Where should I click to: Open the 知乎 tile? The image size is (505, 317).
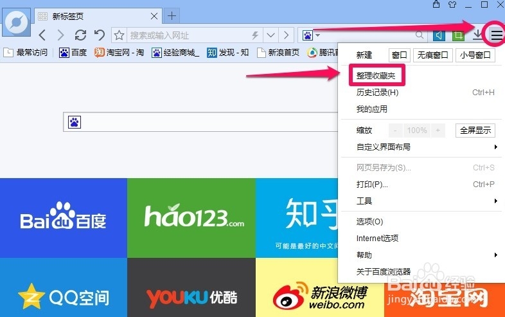(297, 218)
